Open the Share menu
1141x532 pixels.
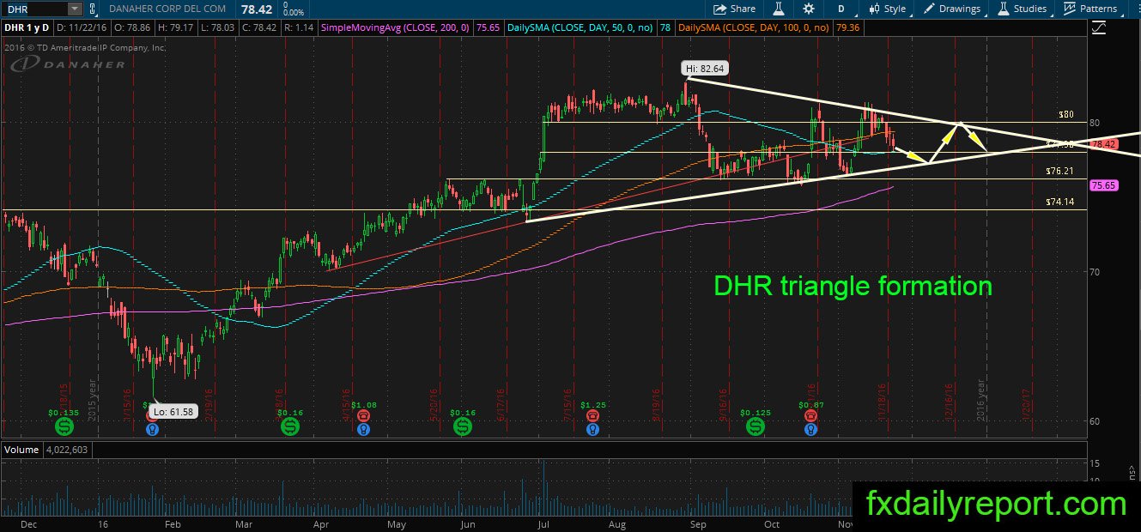pyautogui.click(x=734, y=9)
